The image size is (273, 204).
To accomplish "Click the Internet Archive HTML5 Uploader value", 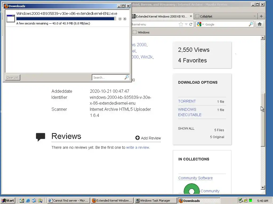I will coord(120,112).
